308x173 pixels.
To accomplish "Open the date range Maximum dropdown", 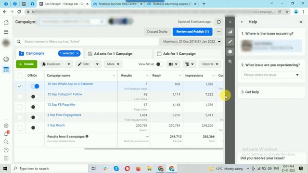I will [x=192, y=42].
